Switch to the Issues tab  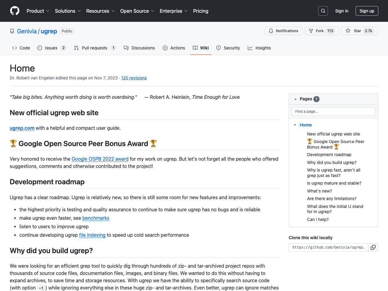click(x=52, y=48)
